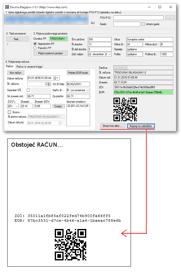Switch to 'Račun iz vezane knjige' tab
181x272 pixels.
click(29, 67)
